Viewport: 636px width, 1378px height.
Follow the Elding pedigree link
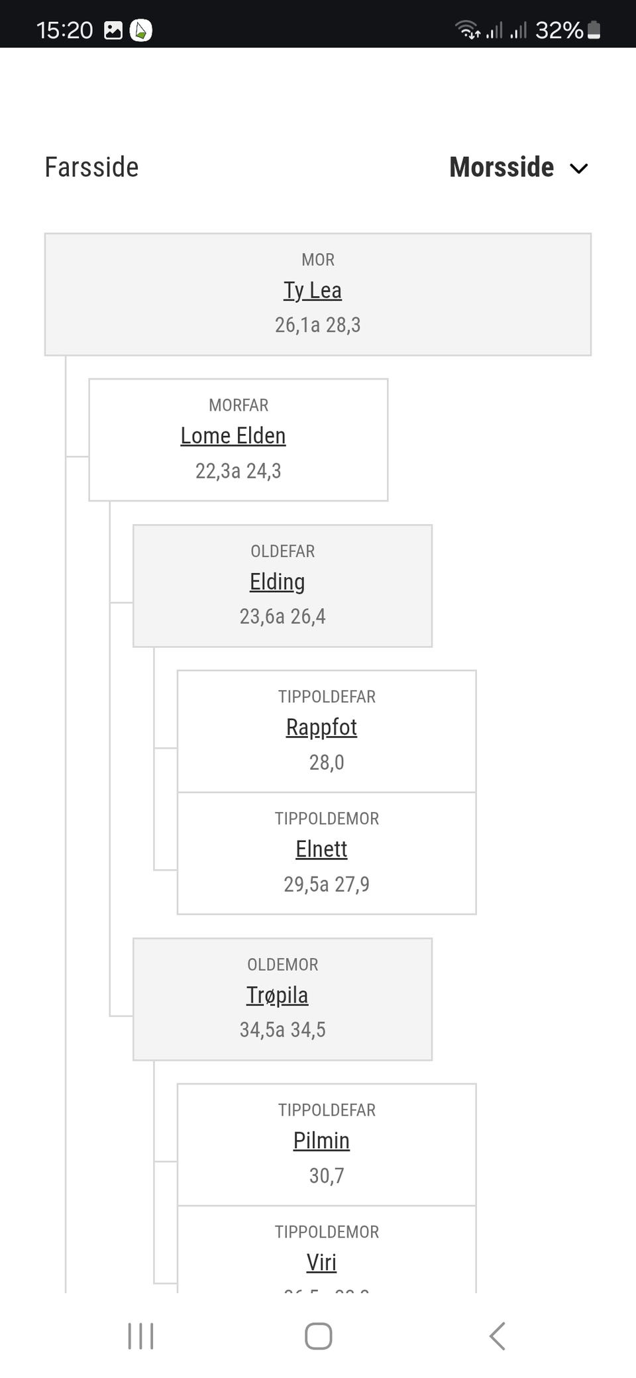pos(277,582)
